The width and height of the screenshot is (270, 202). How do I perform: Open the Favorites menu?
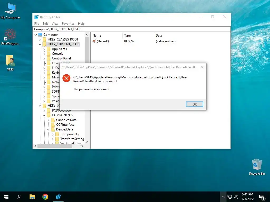tap(68, 23)
